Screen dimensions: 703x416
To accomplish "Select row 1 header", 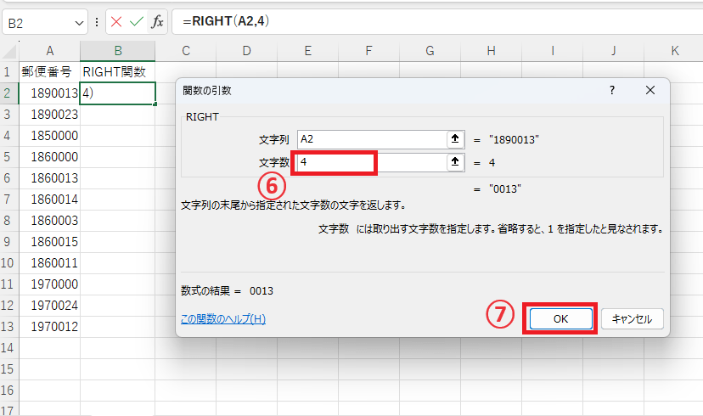I will click(x=9, y=71).
